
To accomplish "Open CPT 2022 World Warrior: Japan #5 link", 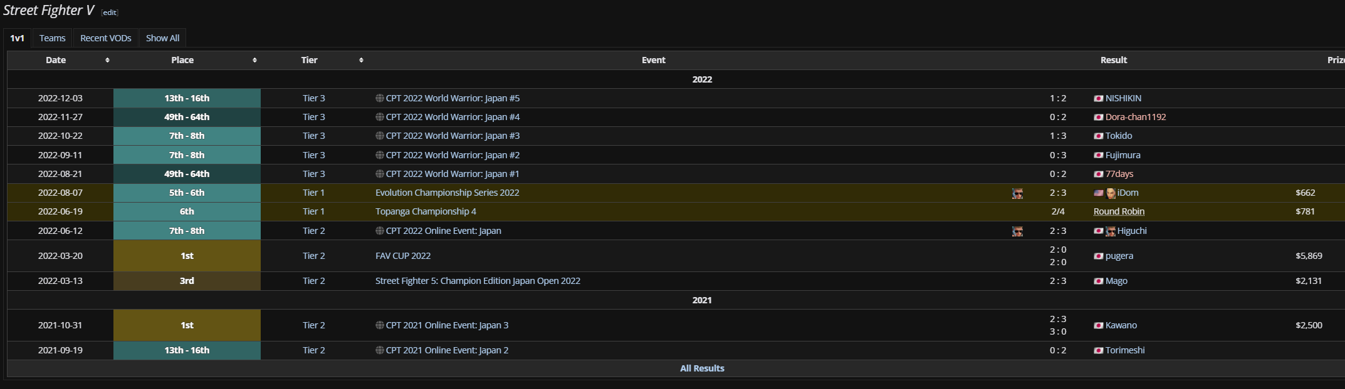I will click(453, 98).
